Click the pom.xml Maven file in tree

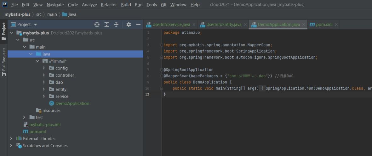pyautogui.click(x=37, y=132)
